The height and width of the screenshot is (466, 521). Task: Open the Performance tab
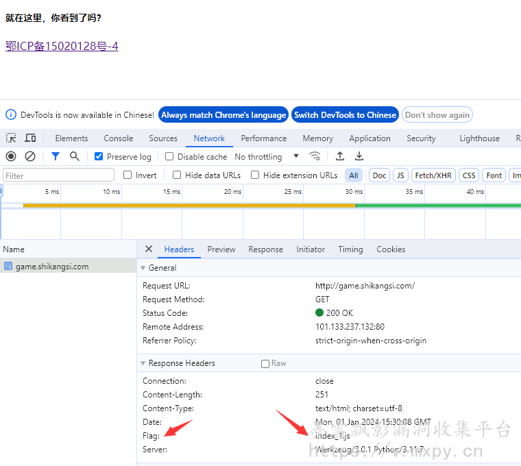click(x=264, y=138)
